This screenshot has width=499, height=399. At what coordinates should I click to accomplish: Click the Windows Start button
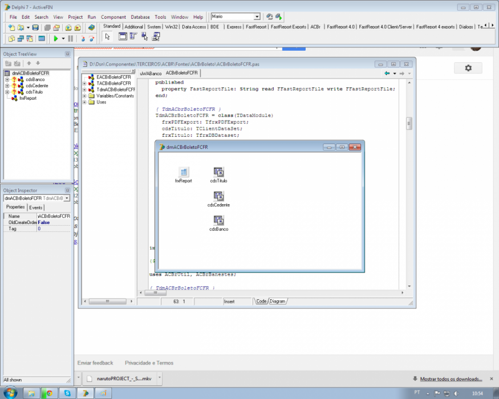pyautogui.click(x=10, y=393)
